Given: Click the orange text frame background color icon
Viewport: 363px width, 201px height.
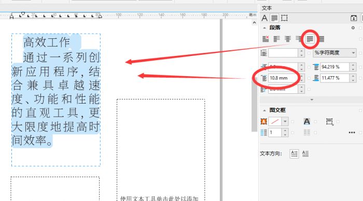Looking at the screenshot, I should (263, 121).
